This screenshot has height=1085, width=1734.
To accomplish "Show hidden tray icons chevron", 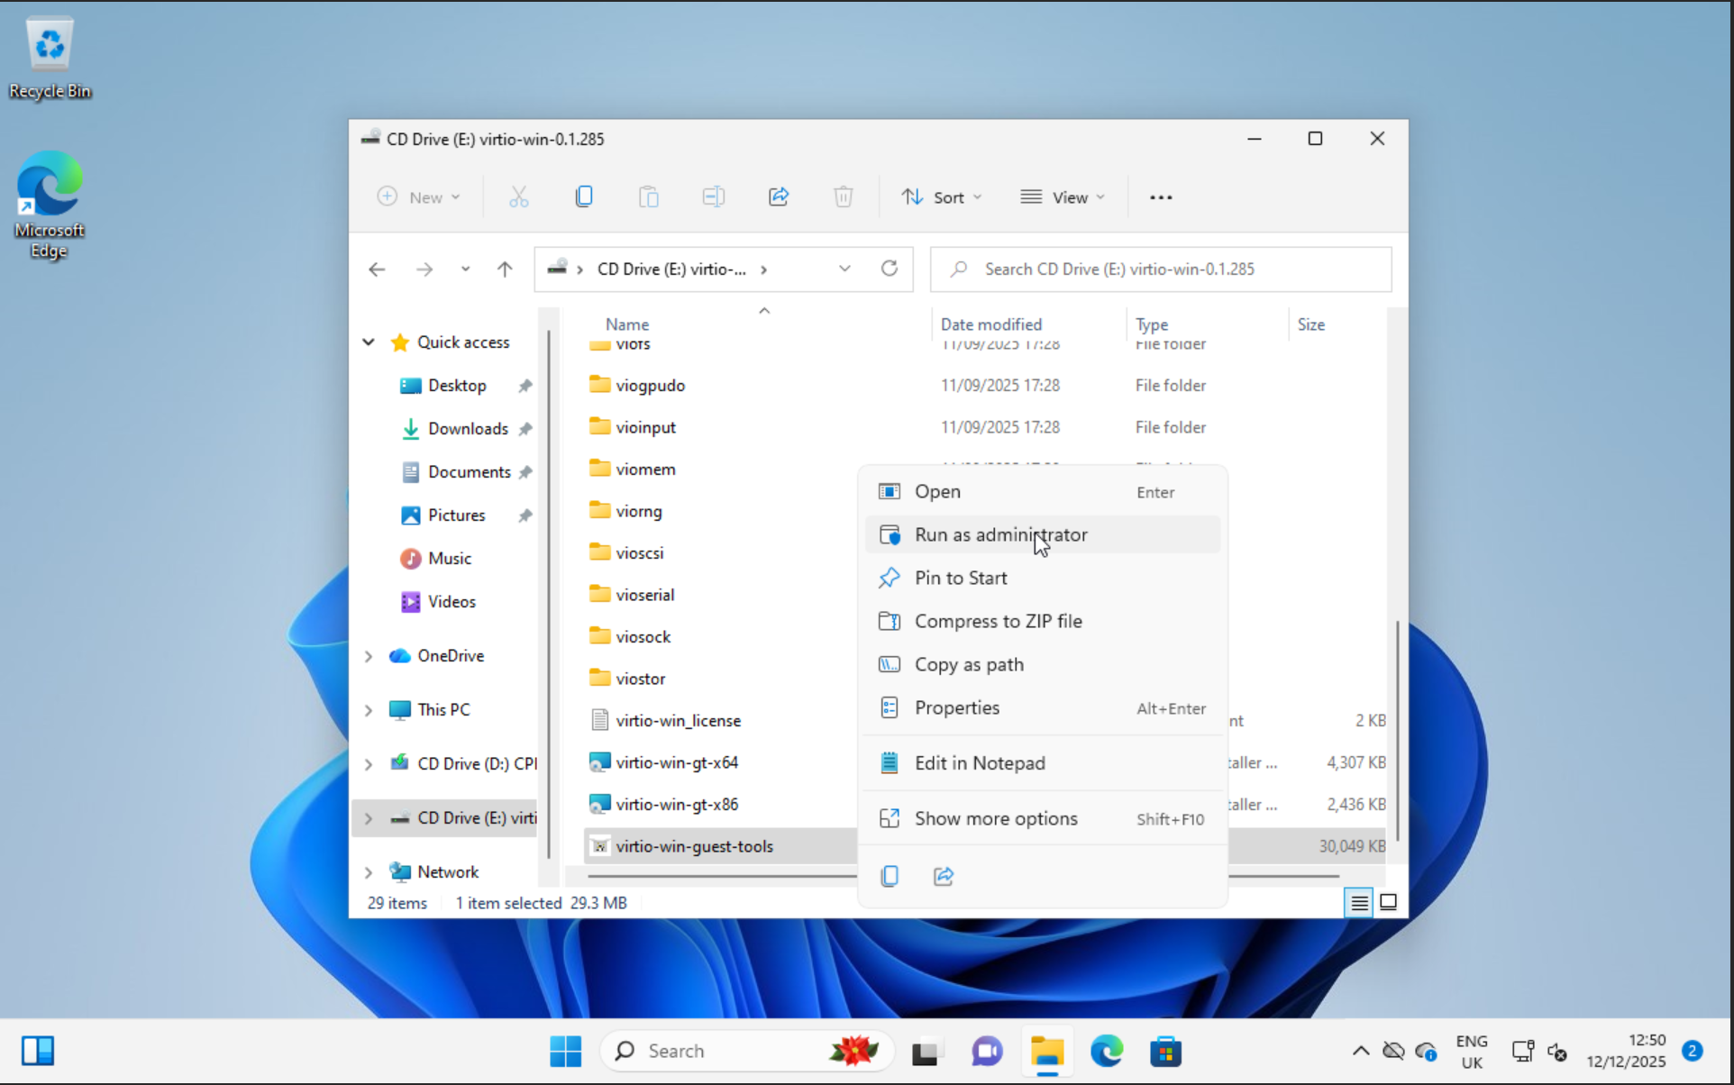I will 1361,1051.
